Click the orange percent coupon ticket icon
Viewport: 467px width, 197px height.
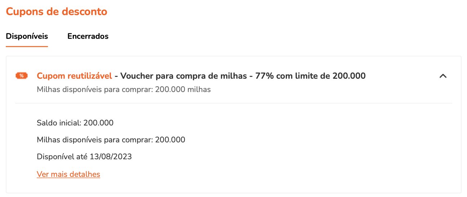(x=22, y=75)
